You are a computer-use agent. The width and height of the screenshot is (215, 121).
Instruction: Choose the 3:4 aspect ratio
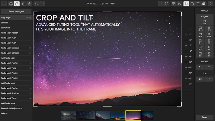pyautogui.click(x=209, y=48)
